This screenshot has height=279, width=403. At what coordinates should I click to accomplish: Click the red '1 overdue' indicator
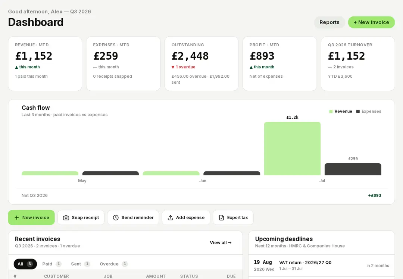point(184,67)
